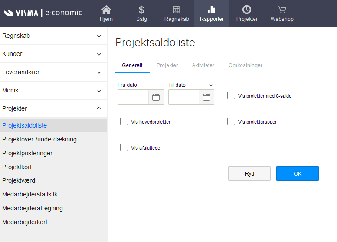Image resolution: width=337 pixels, height=242 pixels.
Task: Open the Salg dollar icon
Action: 141,10
